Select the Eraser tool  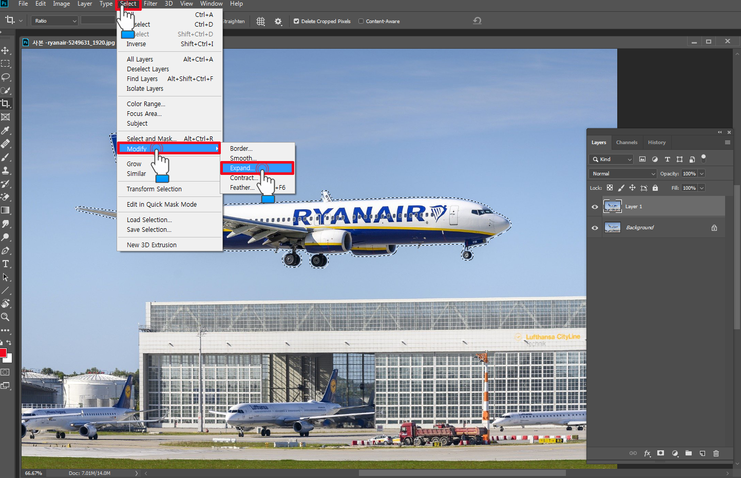click(5, 197)
